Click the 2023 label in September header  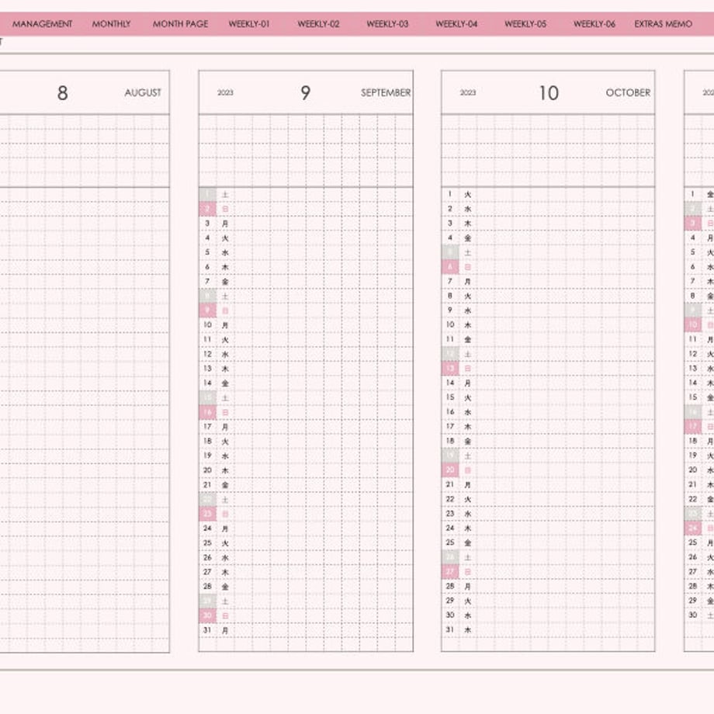click(x=225, y=92)
